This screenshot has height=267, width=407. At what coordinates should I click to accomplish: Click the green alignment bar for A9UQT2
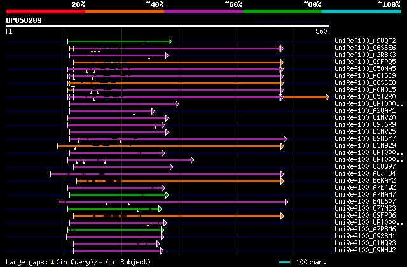(118, 41)
